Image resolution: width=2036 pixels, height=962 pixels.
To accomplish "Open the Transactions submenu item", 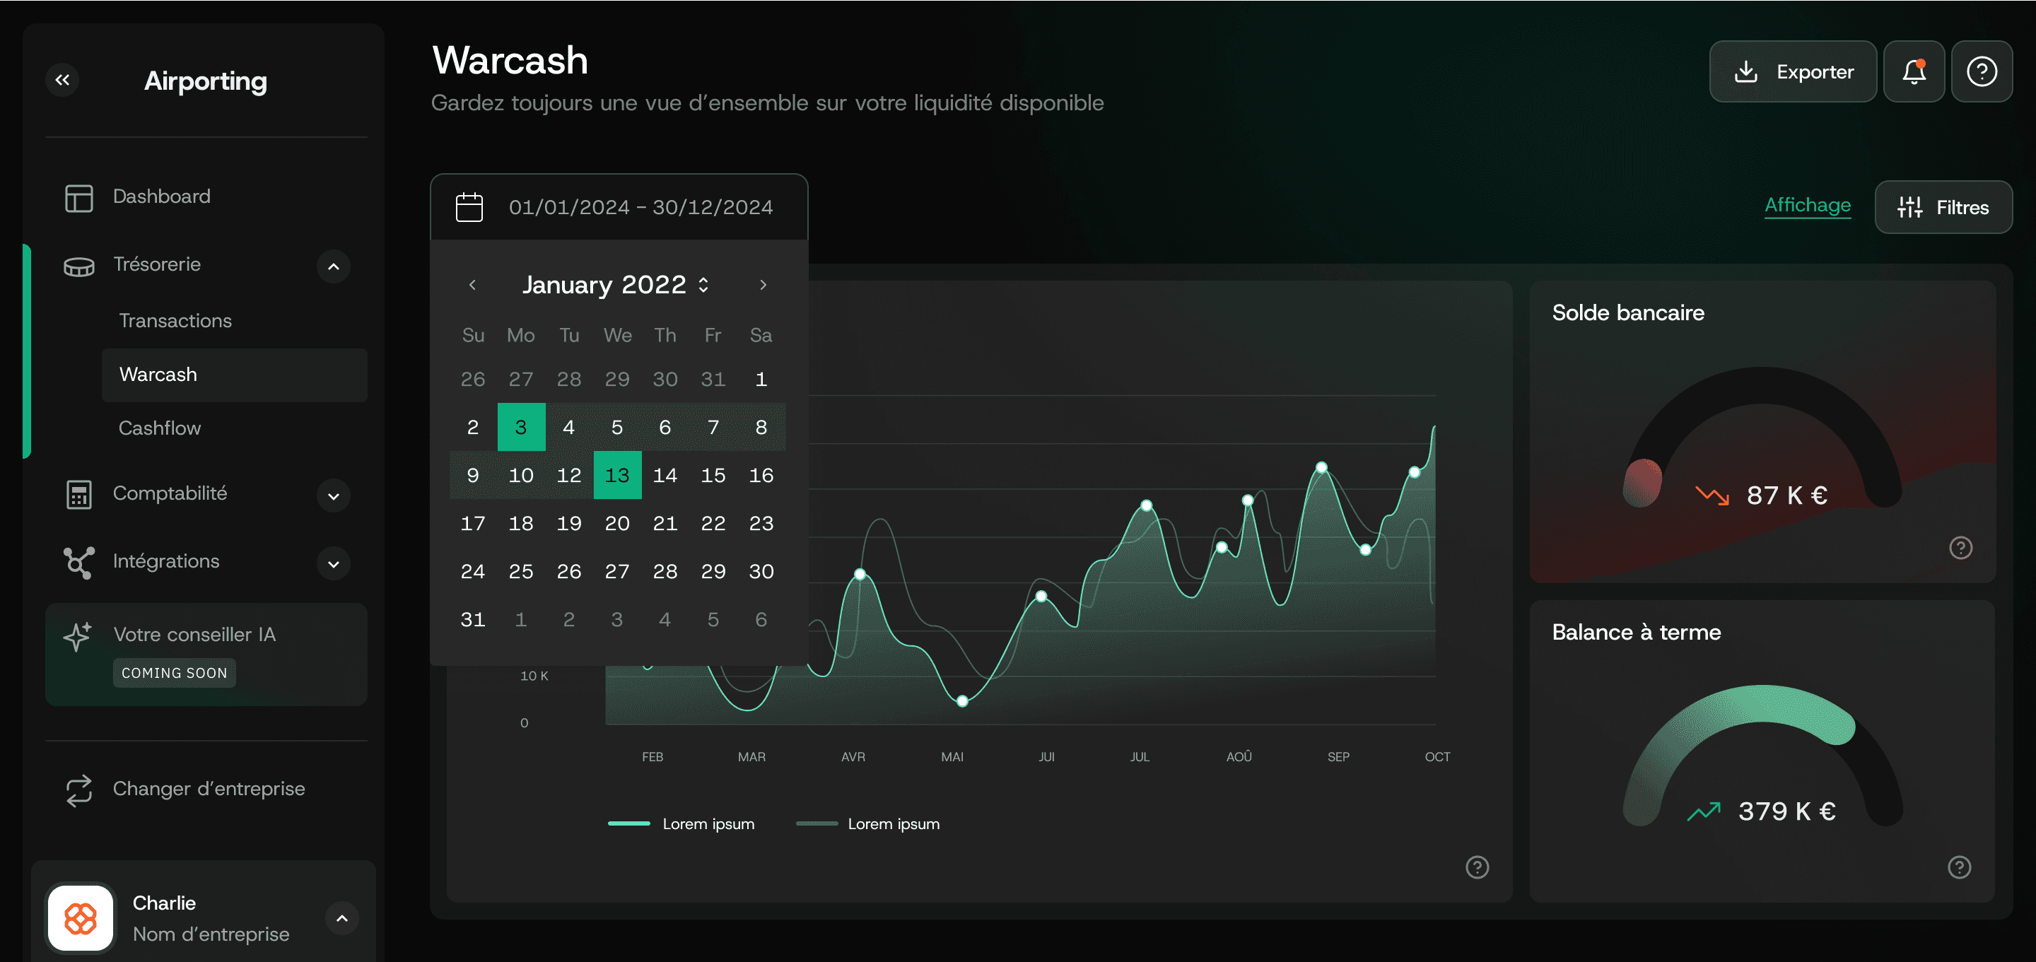I will click(x=175, y=321).
